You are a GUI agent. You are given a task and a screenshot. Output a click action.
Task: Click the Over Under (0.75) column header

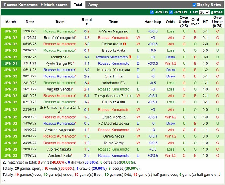click(x=217, y=22)
